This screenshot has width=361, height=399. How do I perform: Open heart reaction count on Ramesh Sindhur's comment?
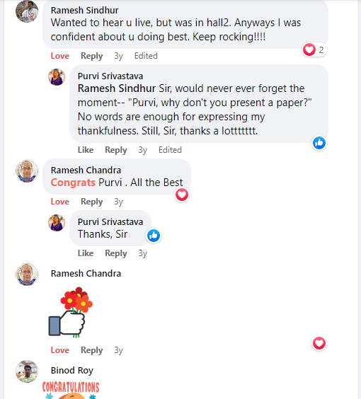point(314,50)
